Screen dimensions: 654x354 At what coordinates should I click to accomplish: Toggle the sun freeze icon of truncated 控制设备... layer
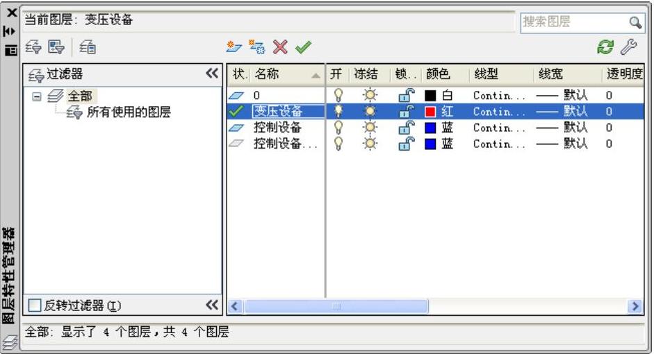[370, 144]
